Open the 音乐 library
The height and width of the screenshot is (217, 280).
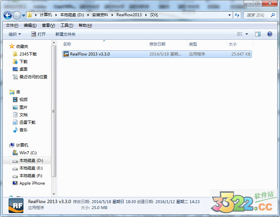click(x=20, y=130)
